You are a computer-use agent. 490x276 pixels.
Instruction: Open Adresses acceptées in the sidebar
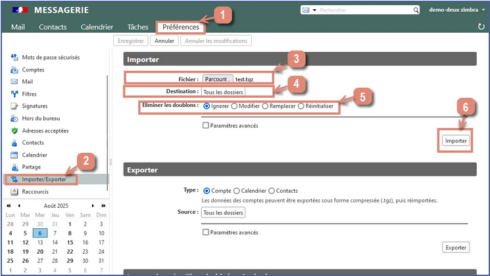(45, 130)
